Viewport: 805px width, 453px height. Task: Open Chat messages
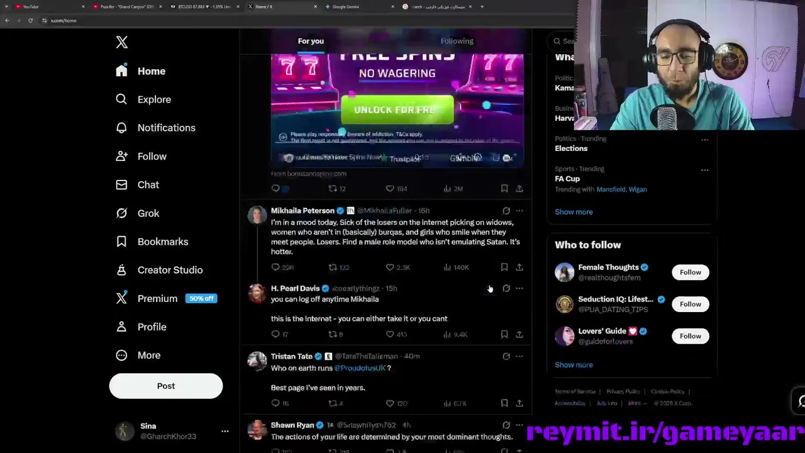click(x=137, y=184)
